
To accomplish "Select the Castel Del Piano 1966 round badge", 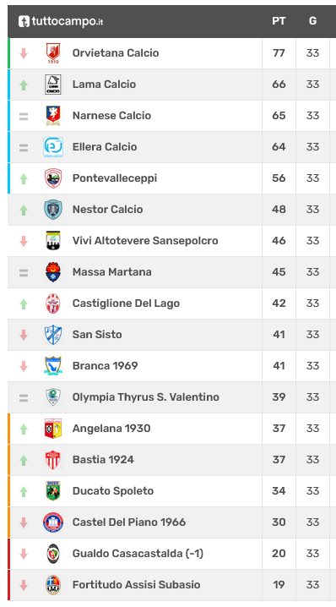I will click(x=53, y=522).
